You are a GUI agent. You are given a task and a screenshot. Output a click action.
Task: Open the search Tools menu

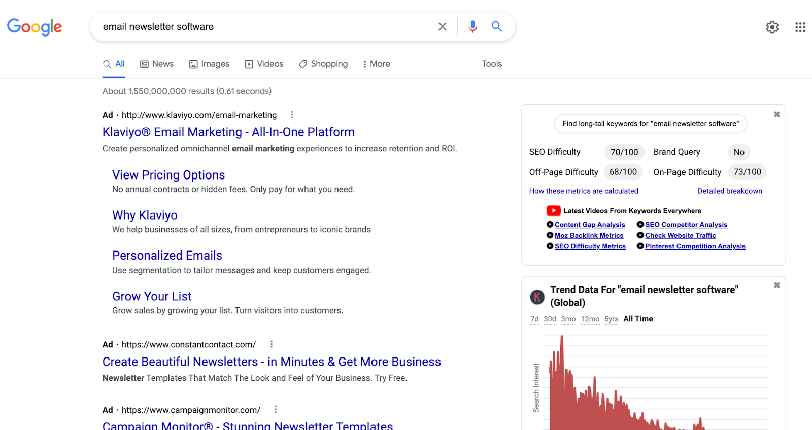coord(492,64)
